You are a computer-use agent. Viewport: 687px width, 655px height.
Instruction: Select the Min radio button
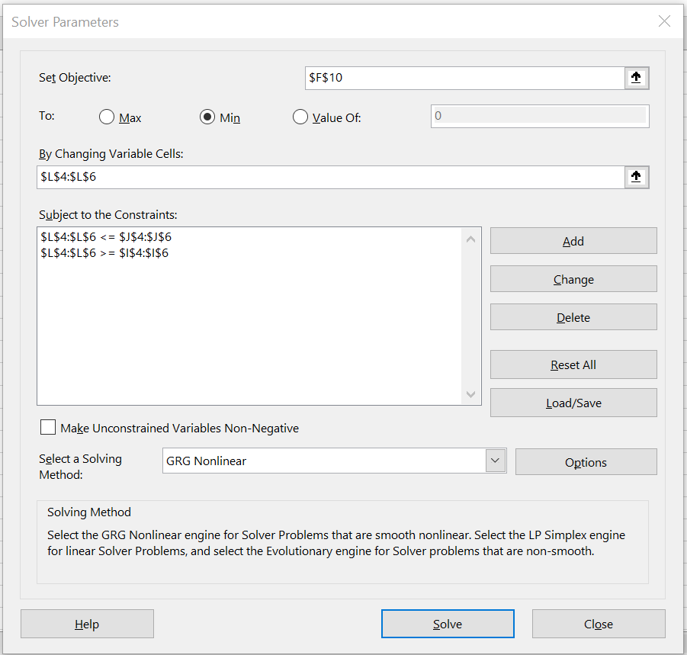(x=207, y=117)
